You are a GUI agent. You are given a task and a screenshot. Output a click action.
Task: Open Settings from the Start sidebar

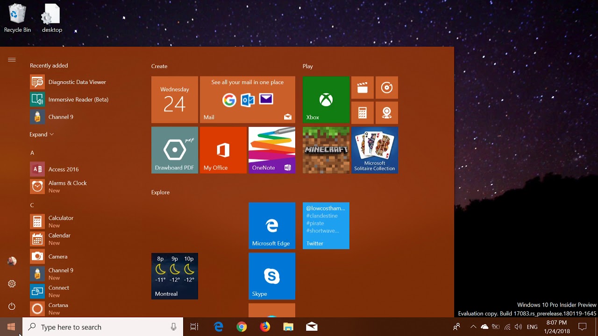click(12, 284)
